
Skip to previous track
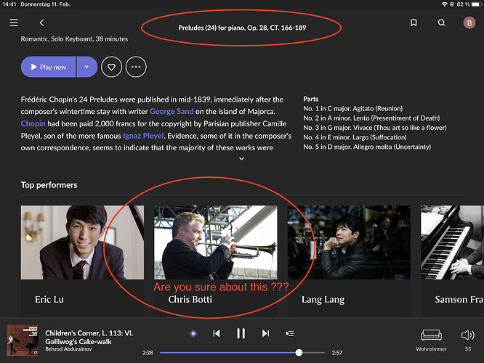pos(217,333)
